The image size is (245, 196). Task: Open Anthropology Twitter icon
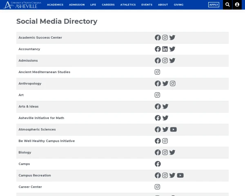[x=165, y=83]
